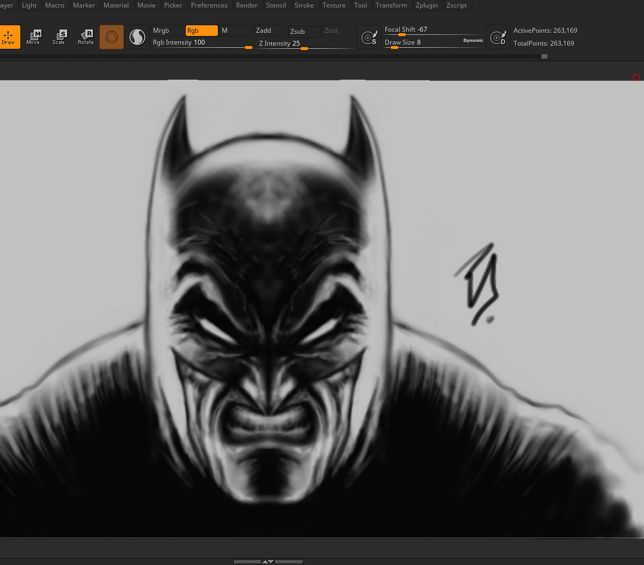Open the Texture menu

pos(334,5)
